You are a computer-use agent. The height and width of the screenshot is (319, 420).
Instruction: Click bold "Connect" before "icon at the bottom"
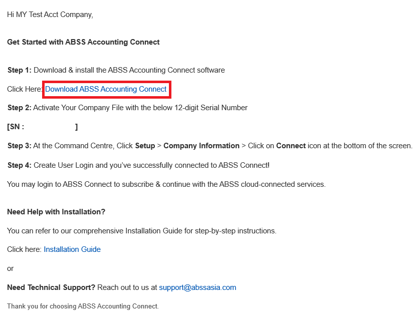point(291,146)
